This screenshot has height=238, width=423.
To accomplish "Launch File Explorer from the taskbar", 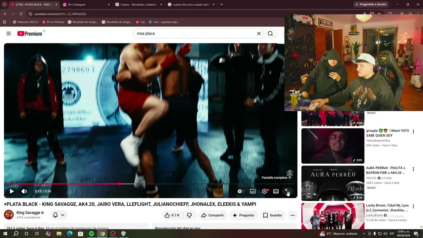I will (x=59, y=234).
